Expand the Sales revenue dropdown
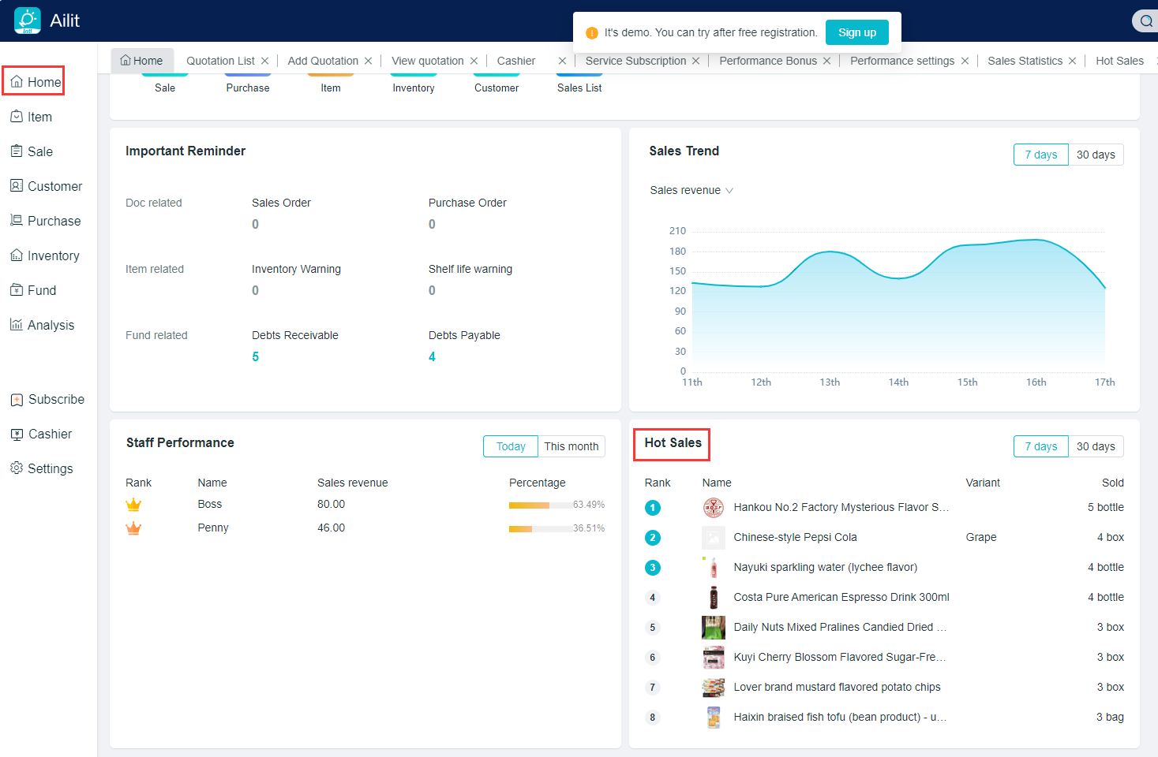1158x757 pixels. tap(691, 190)
